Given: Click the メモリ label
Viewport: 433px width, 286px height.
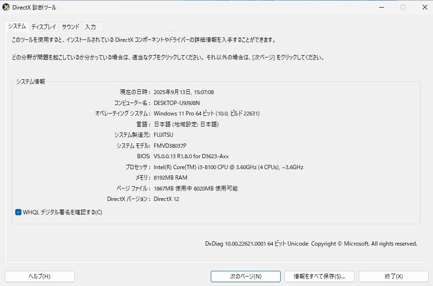Looking at the screenshot, I should (x=143, y=178).
